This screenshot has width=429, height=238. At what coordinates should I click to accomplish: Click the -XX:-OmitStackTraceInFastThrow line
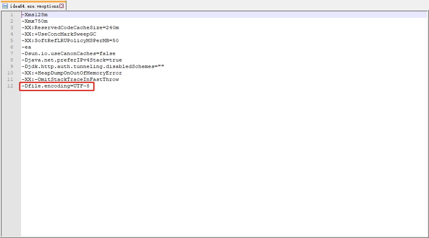pyautogui.click(x=70, y=79)
